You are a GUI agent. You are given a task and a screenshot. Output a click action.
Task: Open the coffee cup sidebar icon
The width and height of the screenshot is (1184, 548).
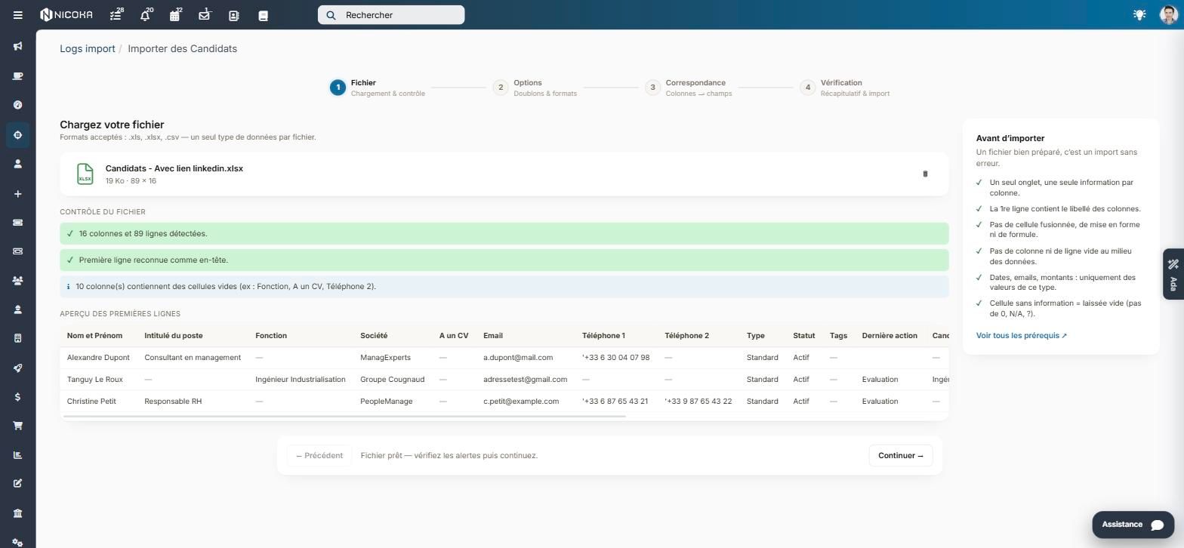[x=17, y=76]
